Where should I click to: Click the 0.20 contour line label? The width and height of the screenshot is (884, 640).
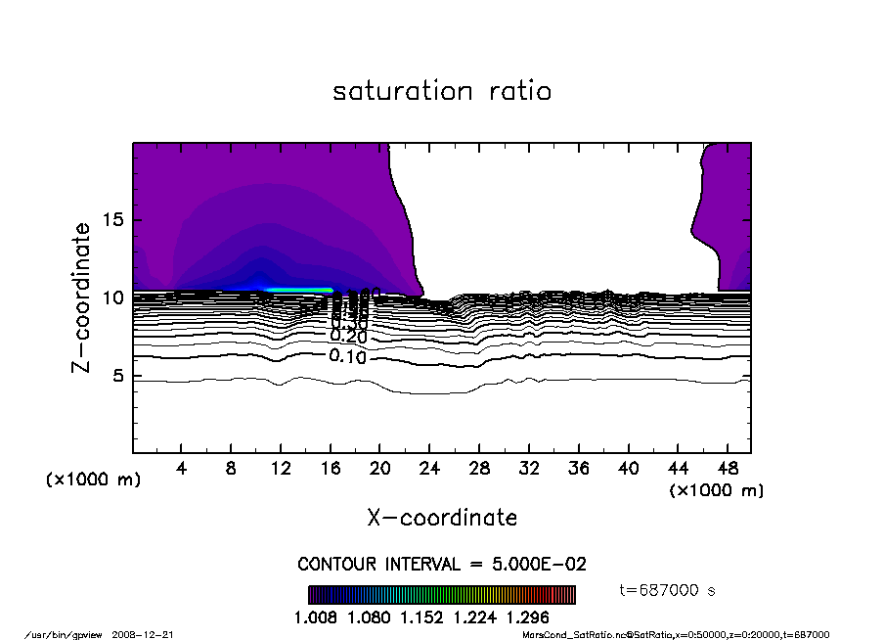click(x=347, y=337)
